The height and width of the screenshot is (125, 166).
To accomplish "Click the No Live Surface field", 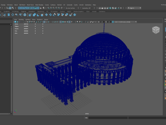I will coord(71,8).
